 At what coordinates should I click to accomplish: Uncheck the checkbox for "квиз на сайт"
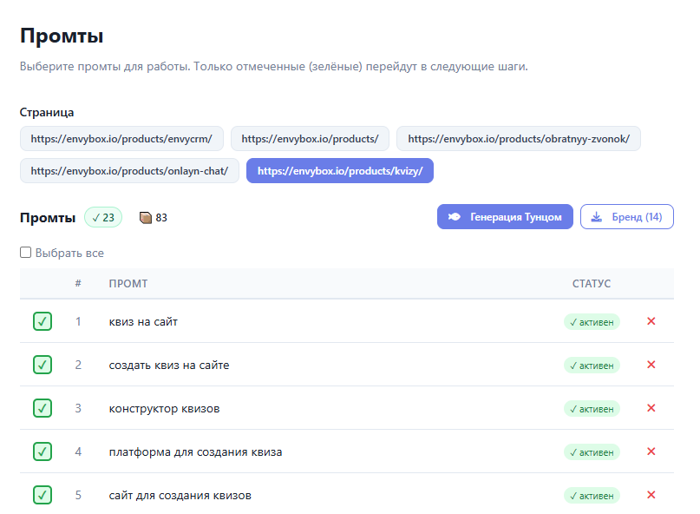pos(42,321)
